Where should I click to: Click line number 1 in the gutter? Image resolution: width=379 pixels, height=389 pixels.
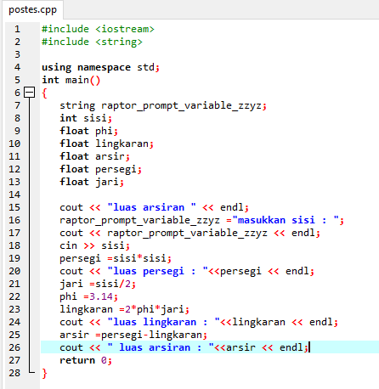tap(18, 29)
